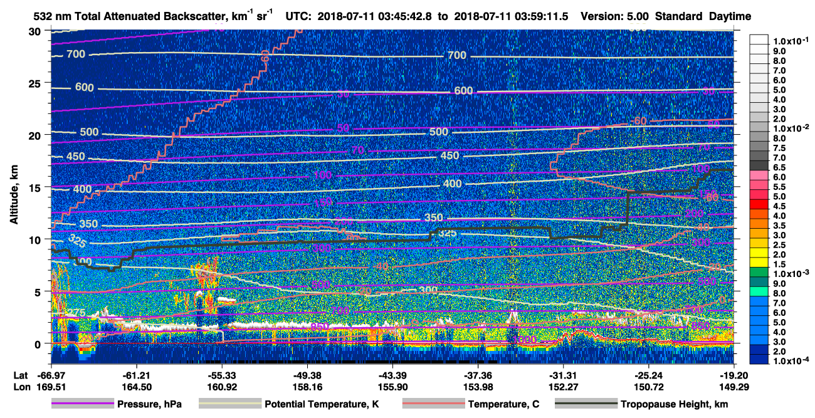Click the longitude value '153.98'
This screenshot has height=418, width=815.
(478, 387)
